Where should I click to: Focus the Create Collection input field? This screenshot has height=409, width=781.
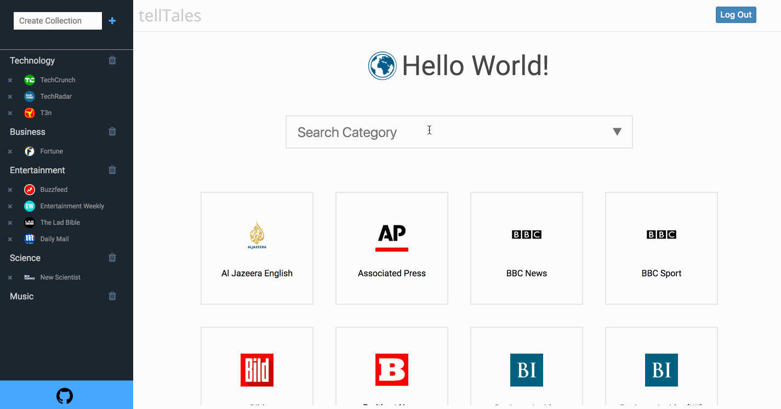click(x=58, y=21)
